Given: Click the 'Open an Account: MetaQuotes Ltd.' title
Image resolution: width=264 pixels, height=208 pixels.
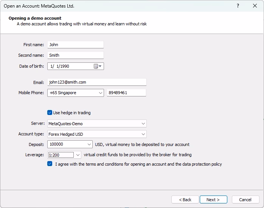Looking at the screenshot, I should 39,6.
